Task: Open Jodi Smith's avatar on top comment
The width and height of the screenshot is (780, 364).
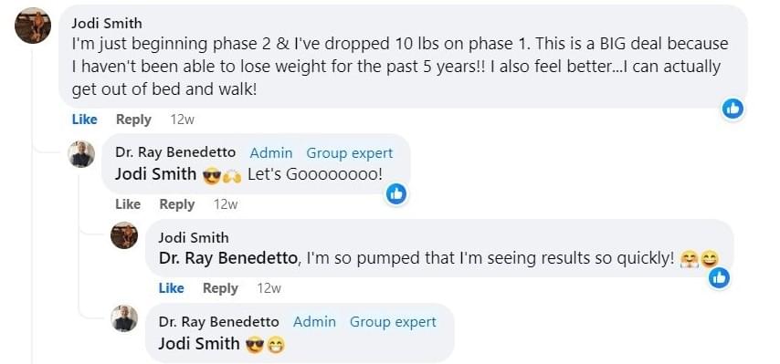Action: click(33, 26)
